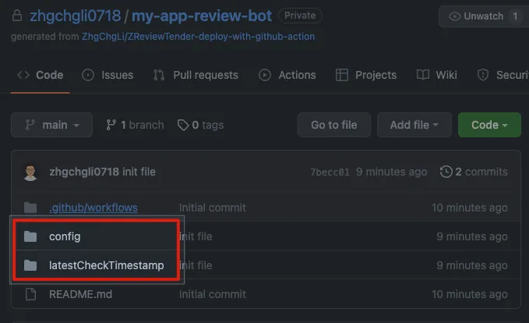Click the zhgchgli0718 avatar in commit row

31,172
